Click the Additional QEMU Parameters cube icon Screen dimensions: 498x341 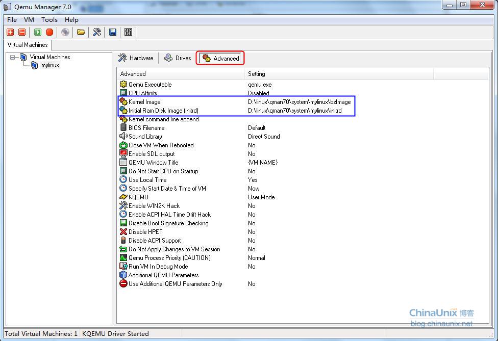123,275
